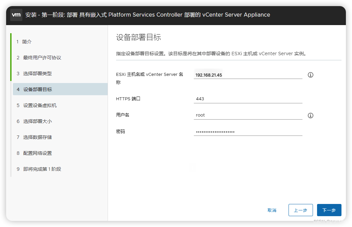The image size is (352, 227).
Task: Click the 密码 password field
Action: click(248, 131)
